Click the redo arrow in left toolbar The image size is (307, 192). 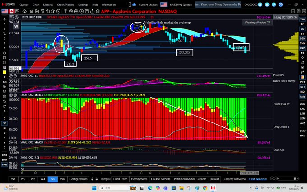click(5, 106)
